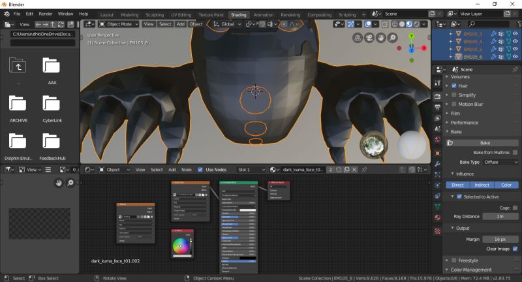
Task: Enable the Cage checkbox
Action: pyautogui.click(x=515, y=208)
